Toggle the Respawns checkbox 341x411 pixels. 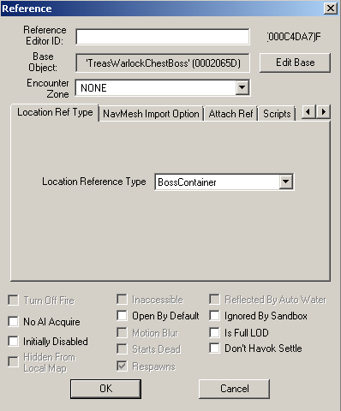point(122,366)
